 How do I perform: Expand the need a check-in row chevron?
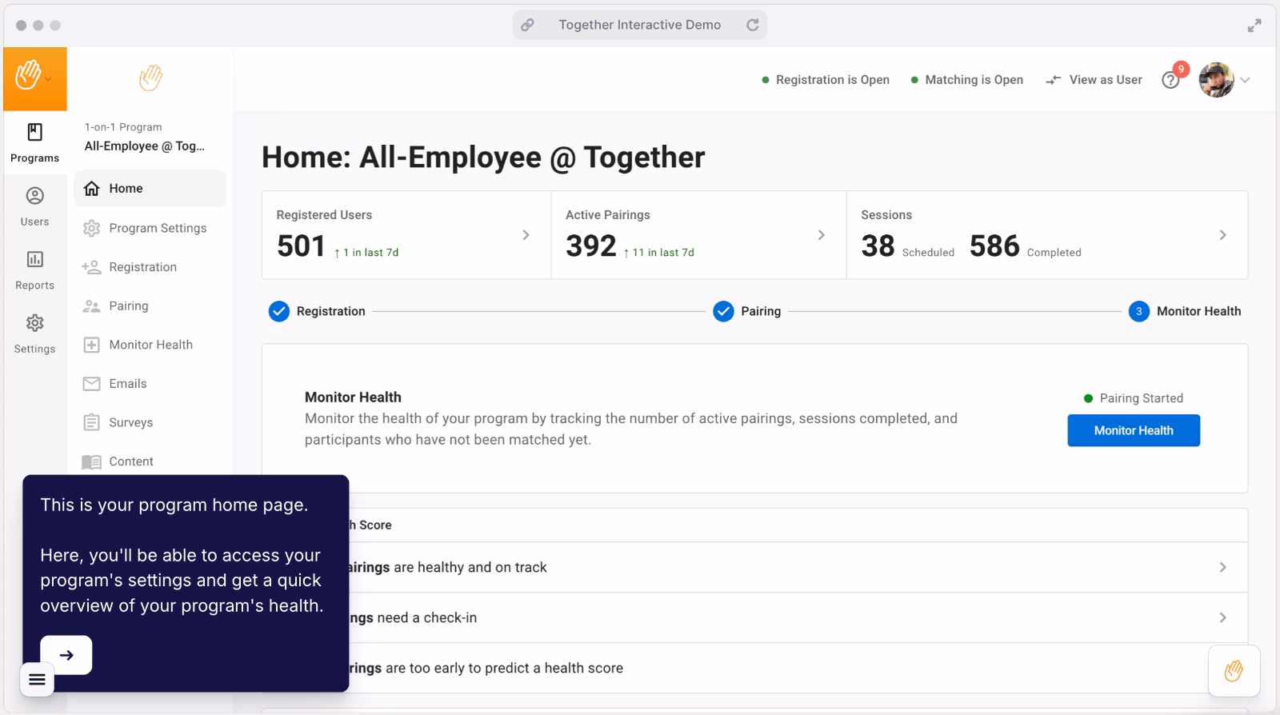tap(1222, 617)
